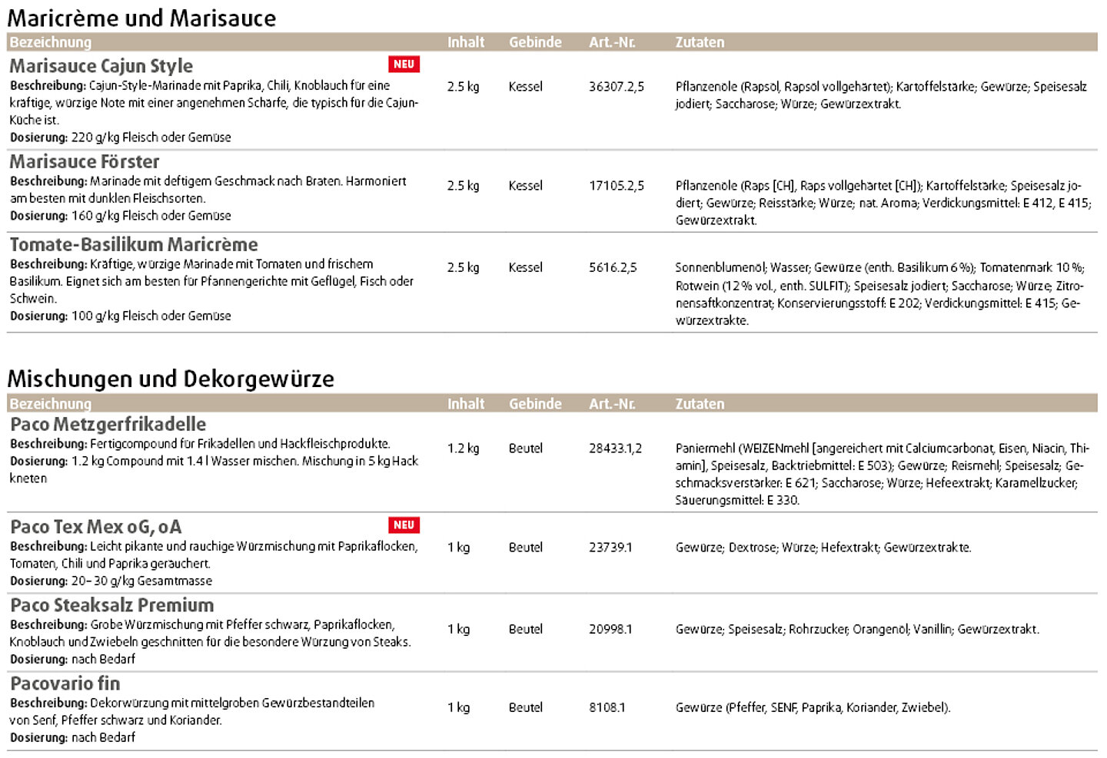Click product title Marisauce Cajun Style

(101, 66)
